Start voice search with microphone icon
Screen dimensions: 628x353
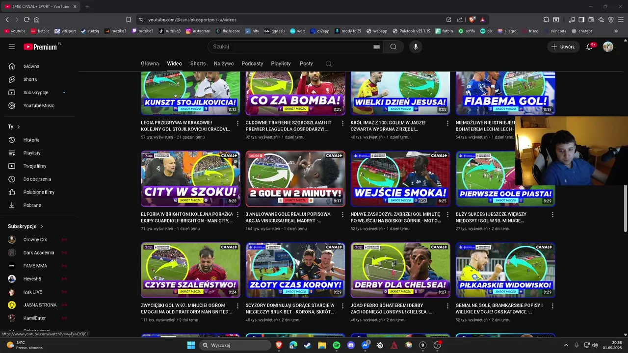pos(416,47)
